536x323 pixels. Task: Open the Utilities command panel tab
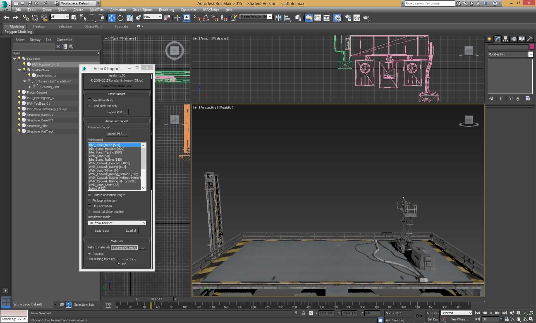pyautogui.click(x=530, y=39)
